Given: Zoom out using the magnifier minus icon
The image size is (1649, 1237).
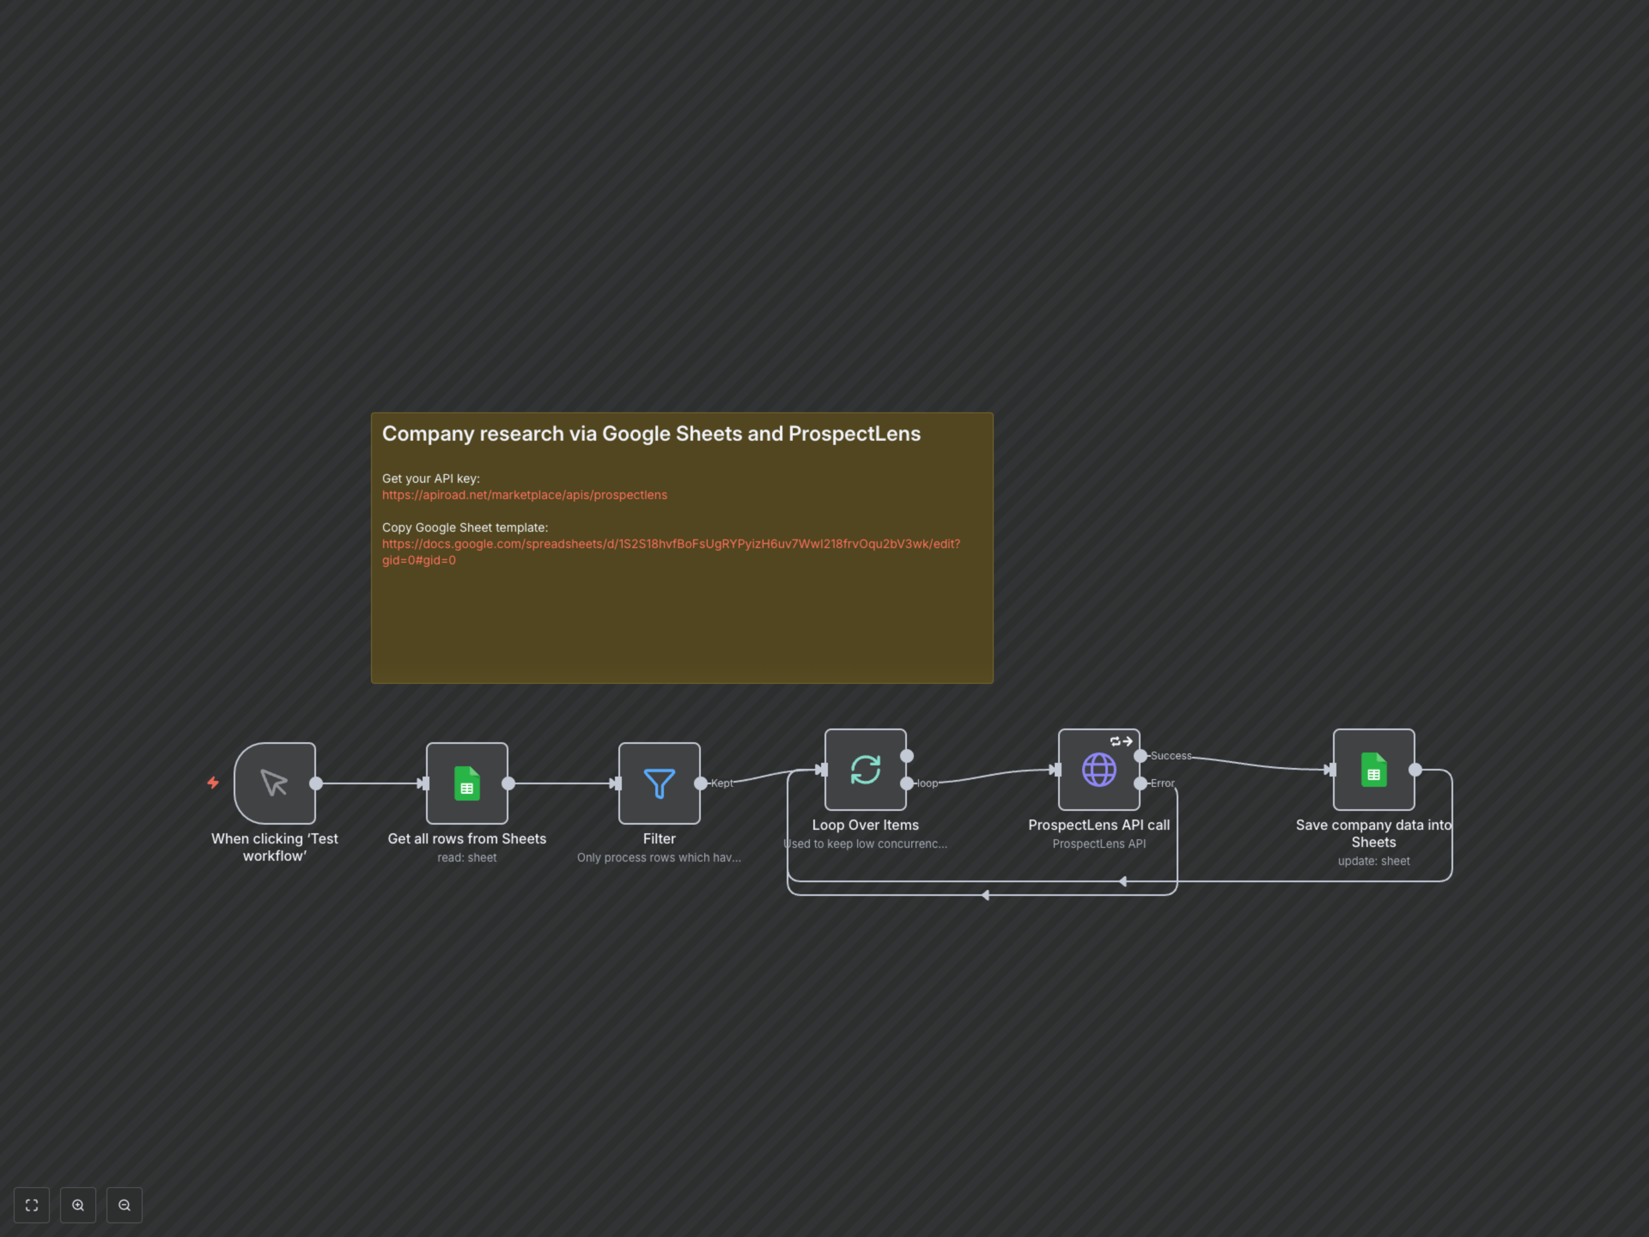Looking at the screenshot, I should [x=125, y=1205].
